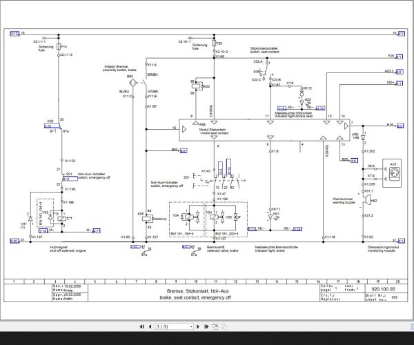Follow the blue link beside line 15 at top left
The image size is (414, 345).
point(14,34)
